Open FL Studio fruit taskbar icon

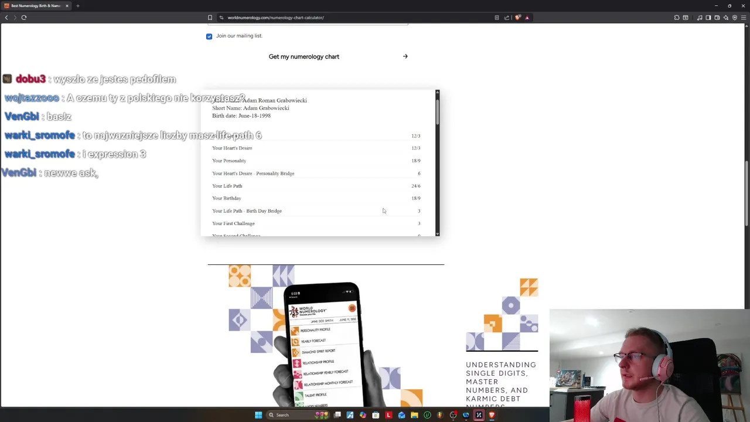(x=440, y=415)
